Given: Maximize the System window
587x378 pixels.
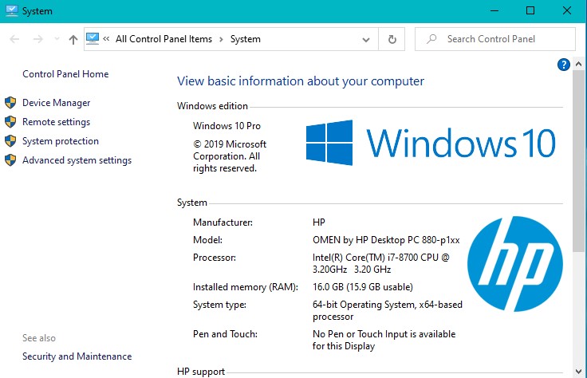Looking at the screenshot, I should pyautogui.click(x=530, y=11).
